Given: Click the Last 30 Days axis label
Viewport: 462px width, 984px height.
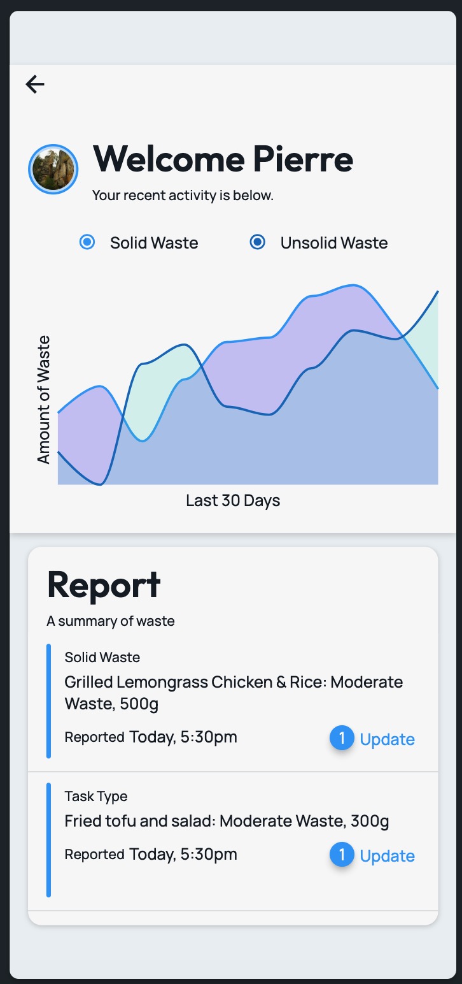Looking at the screenshot, I should 233,501.
